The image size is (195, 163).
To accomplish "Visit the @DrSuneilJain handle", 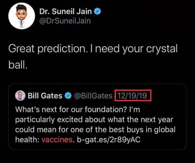I will [65, 21].
